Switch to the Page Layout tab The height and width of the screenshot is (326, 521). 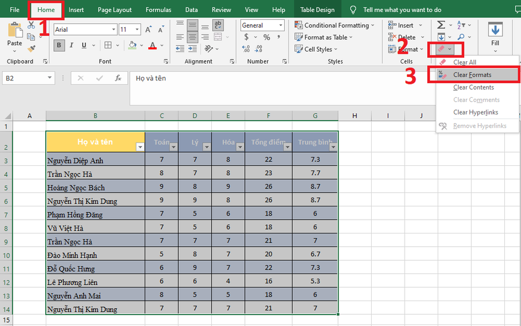click(115, 10)
